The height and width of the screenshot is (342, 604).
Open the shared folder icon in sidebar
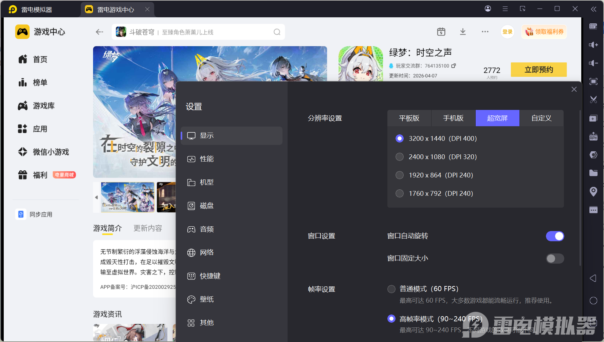pyautogui.click(x=593, y=173)
